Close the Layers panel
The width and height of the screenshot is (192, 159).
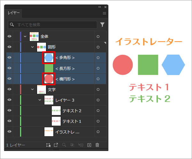click(105, 7)
